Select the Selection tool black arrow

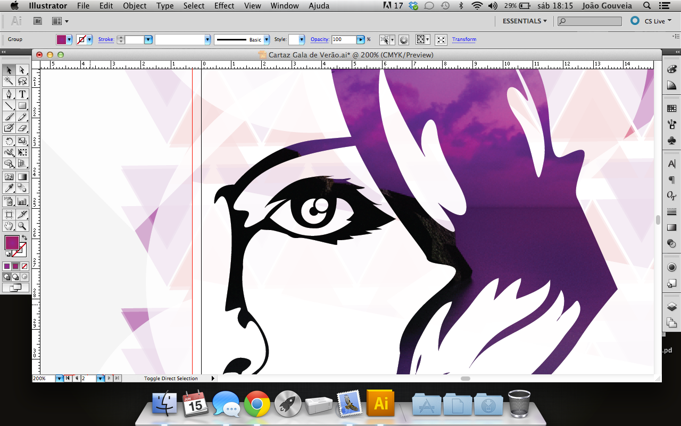(x=9, y=70)
